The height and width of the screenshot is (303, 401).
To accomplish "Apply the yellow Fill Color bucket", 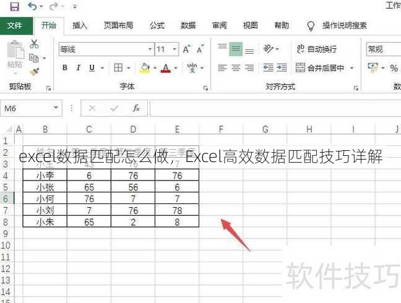I will 145,68.
